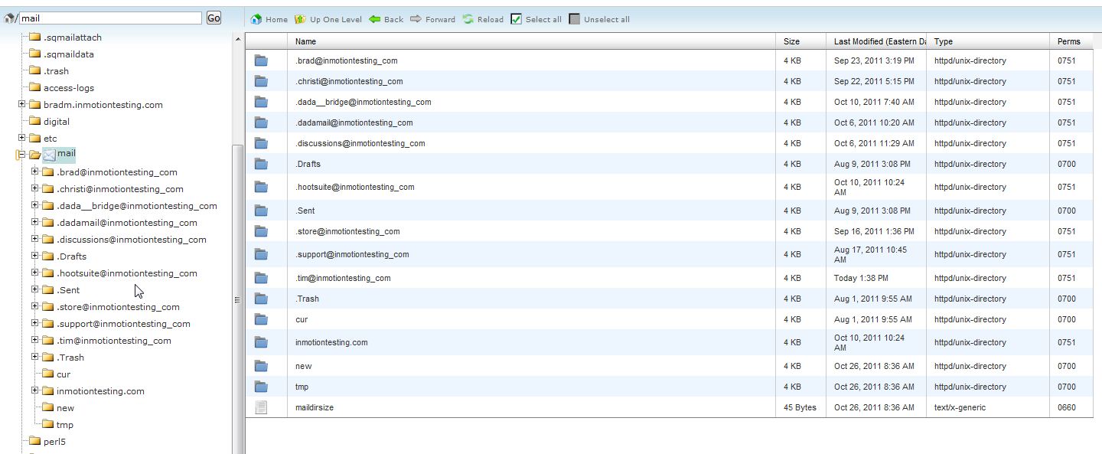Sort by the Name column header
The image size is (1102, 454).
(306, 41)
